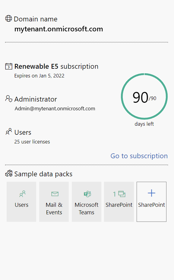174x280 pixels.
Task: Click the 25 user licenses text
Action: point(32,142)
